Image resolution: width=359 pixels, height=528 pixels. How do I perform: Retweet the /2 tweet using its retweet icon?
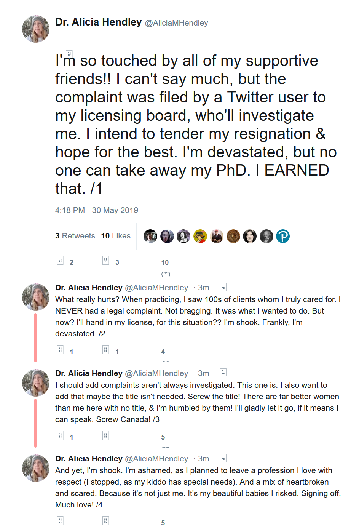click(106, 350)
